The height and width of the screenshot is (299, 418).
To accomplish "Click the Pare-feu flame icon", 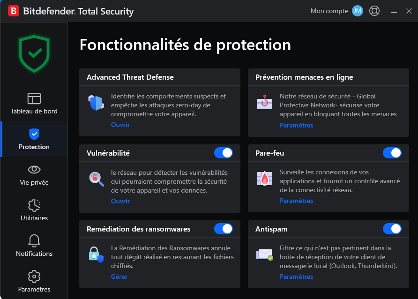I will tap(265, 178).
